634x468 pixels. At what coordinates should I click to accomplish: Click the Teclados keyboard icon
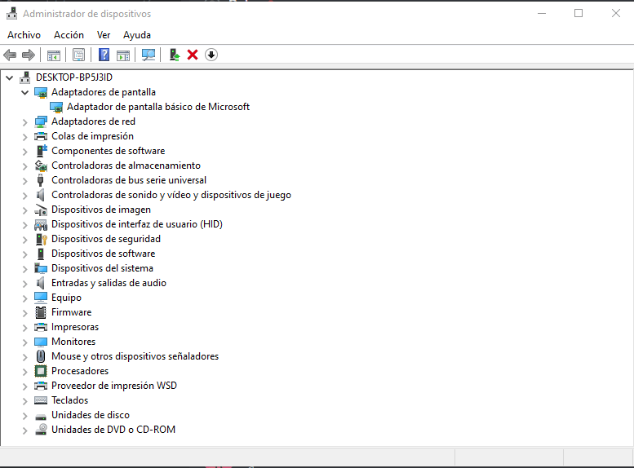(x=41, y=400)
